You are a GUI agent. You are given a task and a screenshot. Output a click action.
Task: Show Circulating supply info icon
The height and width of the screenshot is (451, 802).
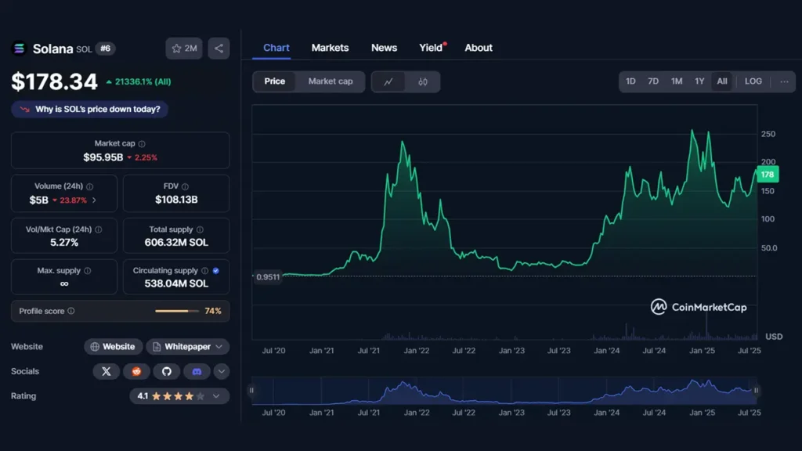coord(204,270)
